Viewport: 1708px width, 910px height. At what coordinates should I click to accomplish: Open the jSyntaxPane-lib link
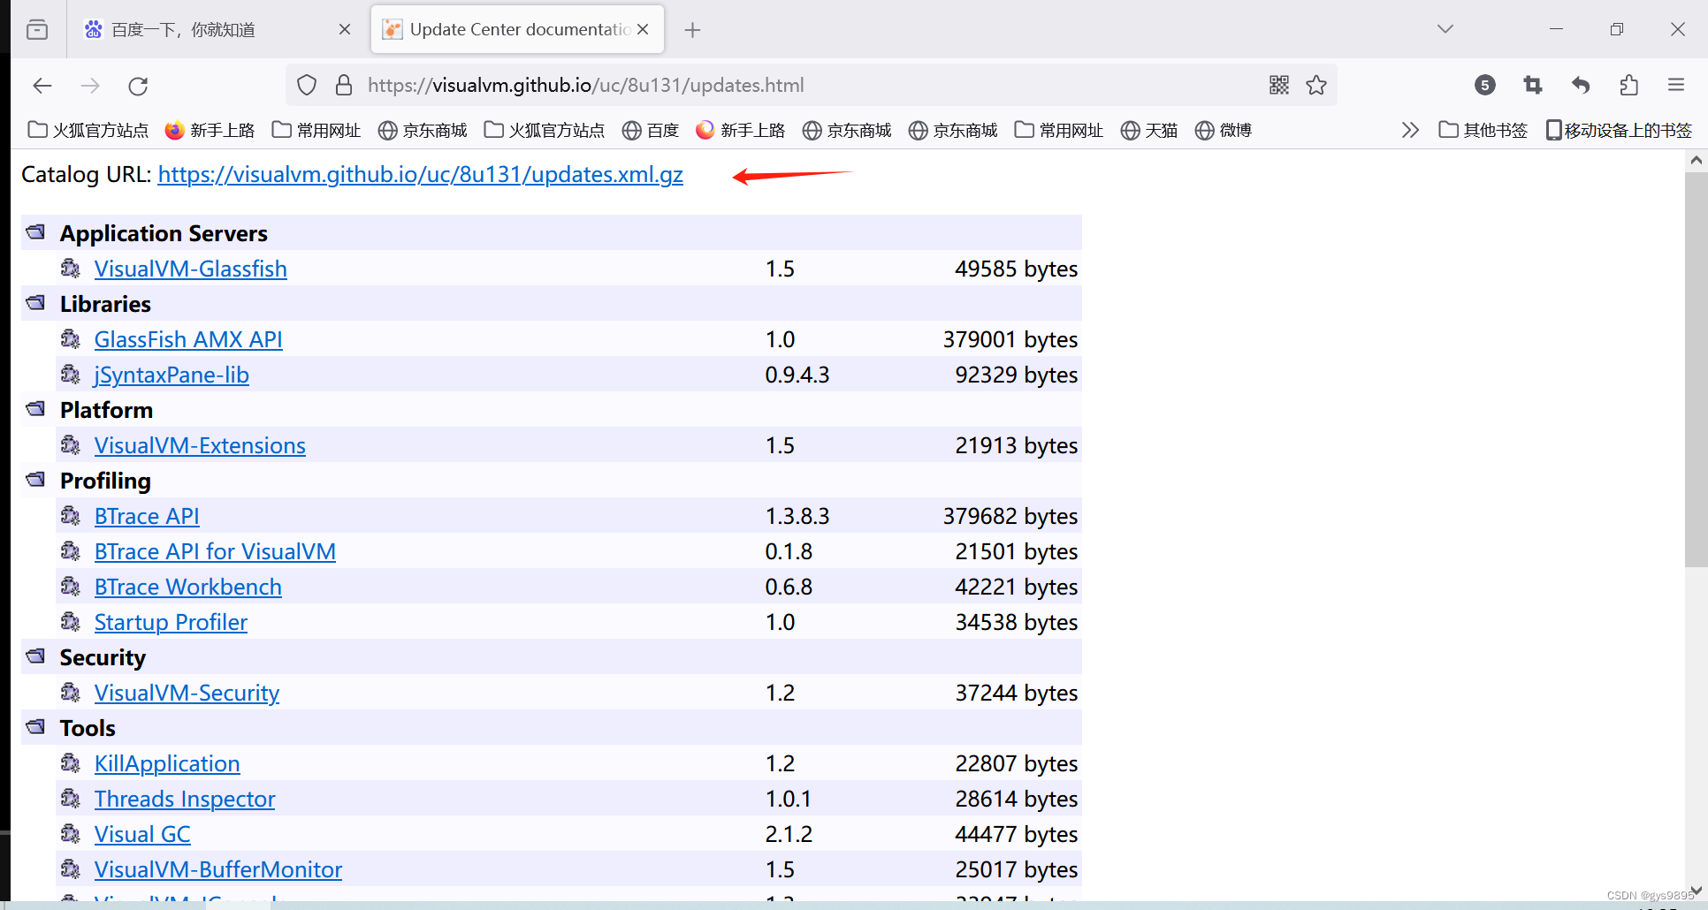[x=172, y=375]
